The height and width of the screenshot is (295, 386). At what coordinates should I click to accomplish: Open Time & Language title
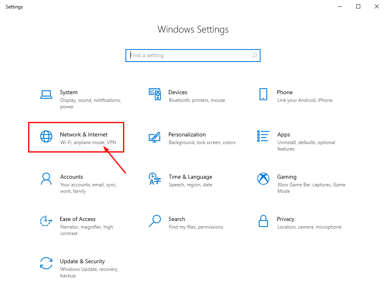click(190, 177)
